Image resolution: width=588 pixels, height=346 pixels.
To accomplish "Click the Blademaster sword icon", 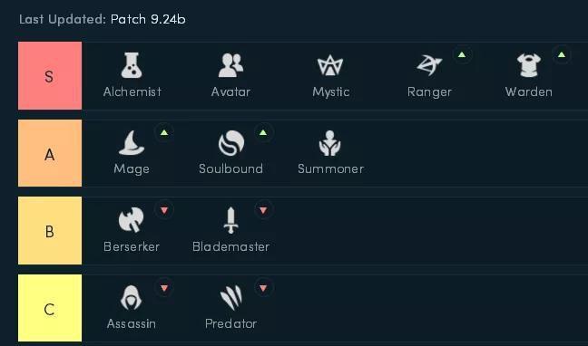I will (x=231, y=220).
